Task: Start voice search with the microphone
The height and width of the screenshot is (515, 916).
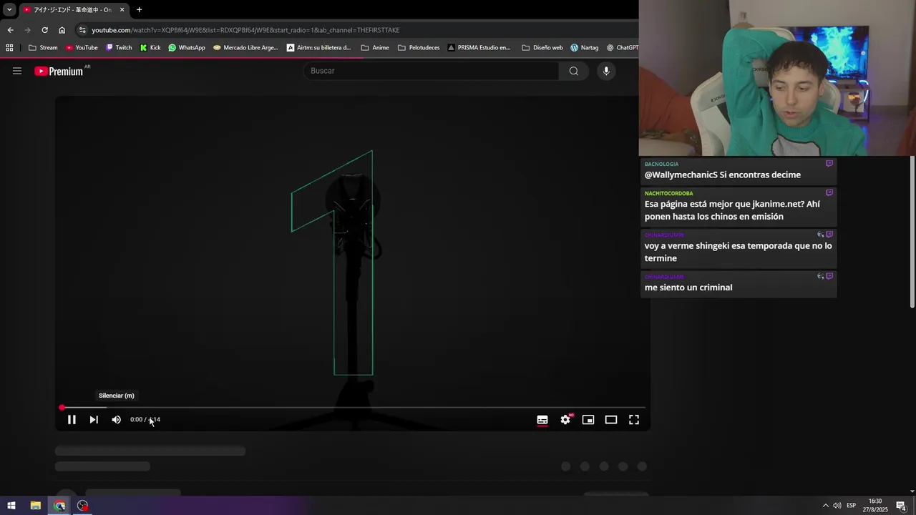Action: pyautogui.click(x=606, y=71)
